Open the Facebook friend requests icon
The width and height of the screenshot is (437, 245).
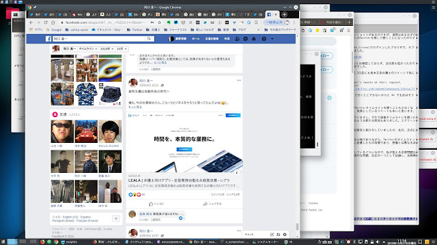point(237,39)
